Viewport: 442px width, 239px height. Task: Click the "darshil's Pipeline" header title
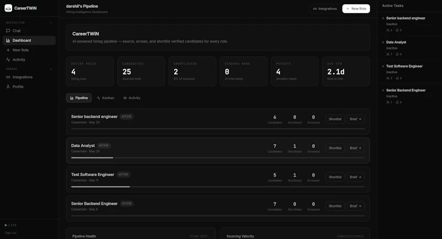coord(82,6)
